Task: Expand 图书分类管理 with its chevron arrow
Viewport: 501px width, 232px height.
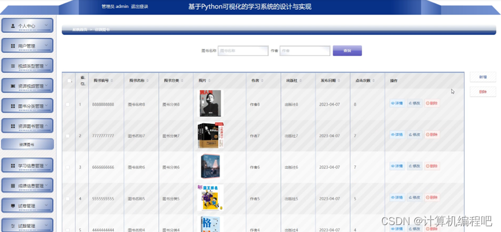Action: [x=46, y=105]
